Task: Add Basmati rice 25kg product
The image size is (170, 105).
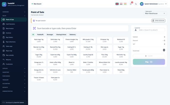Action: (39, 48)
